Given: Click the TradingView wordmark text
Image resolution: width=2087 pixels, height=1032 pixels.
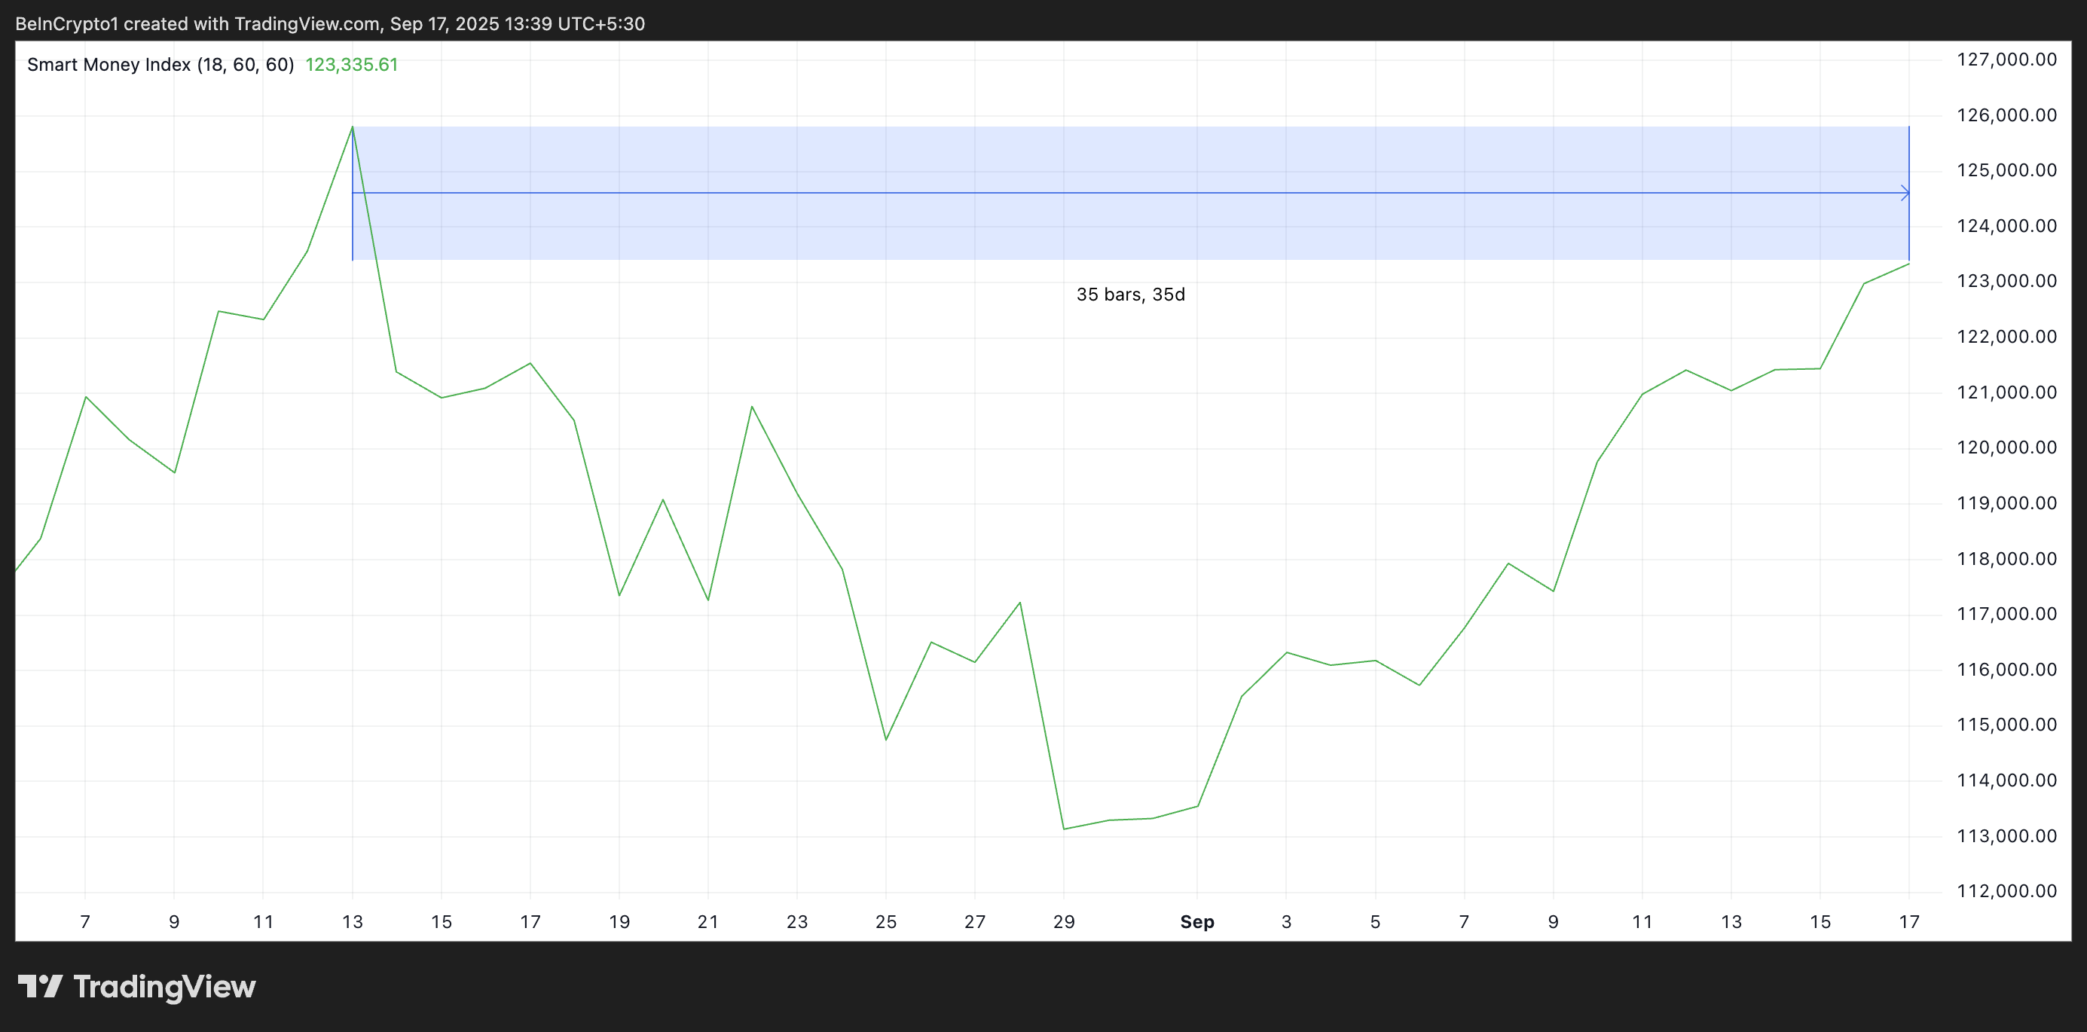Looking at the screenshot, I should [x=164, y=986].
